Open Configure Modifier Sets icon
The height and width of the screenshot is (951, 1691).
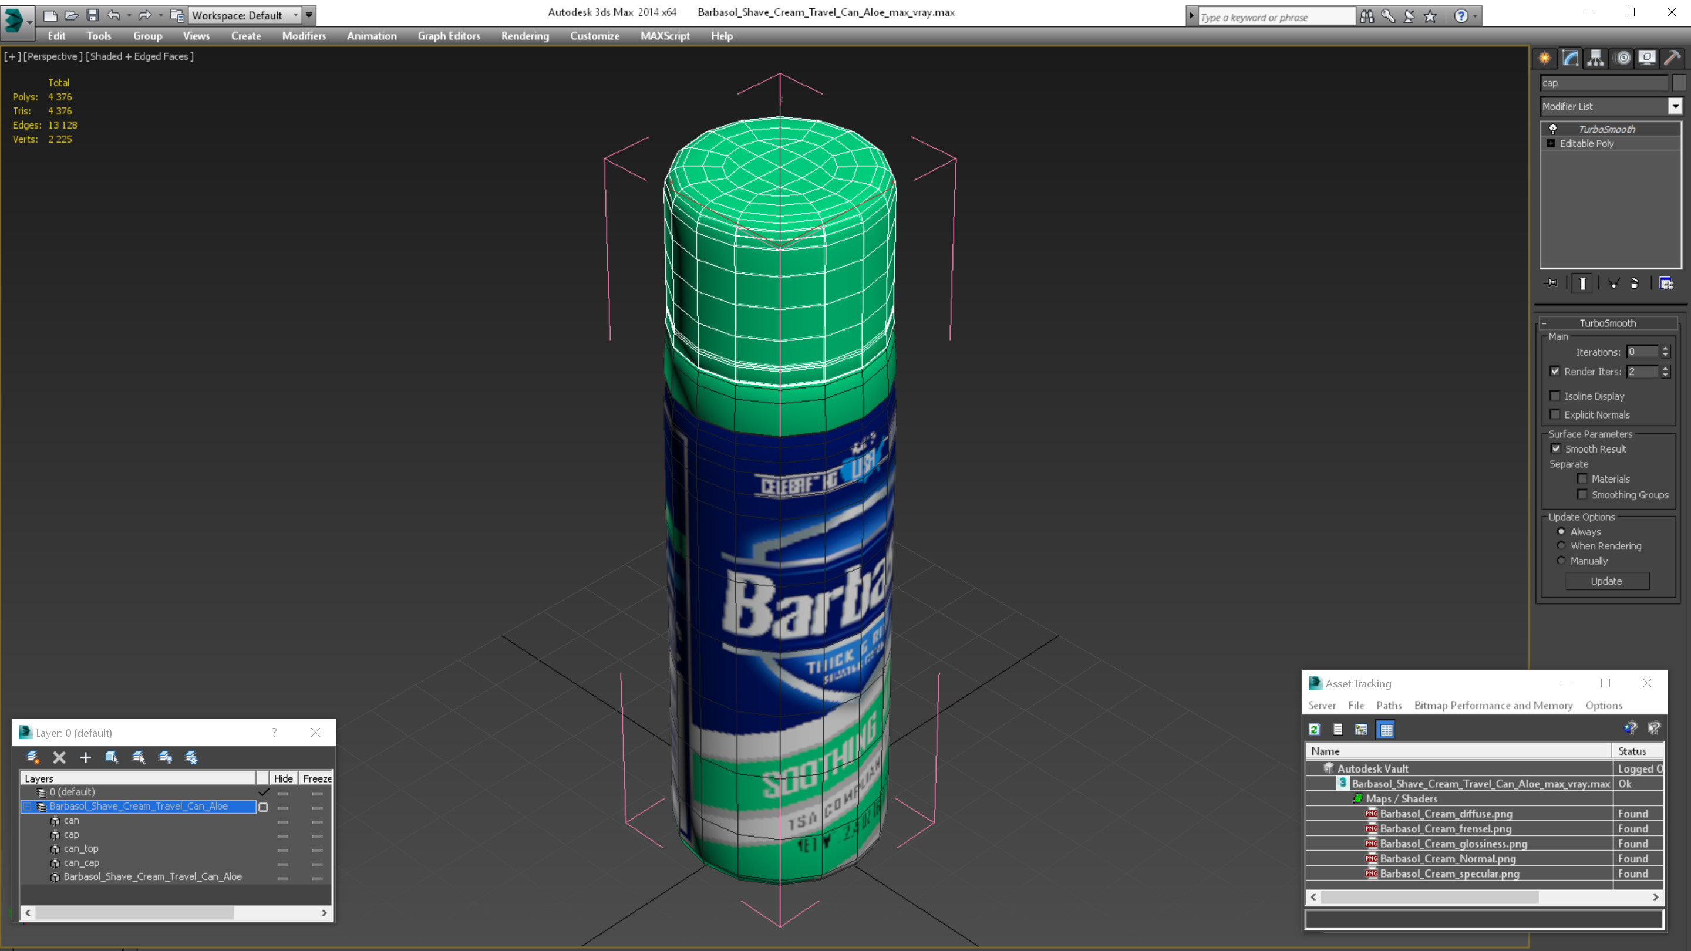tap(1666, 284)
